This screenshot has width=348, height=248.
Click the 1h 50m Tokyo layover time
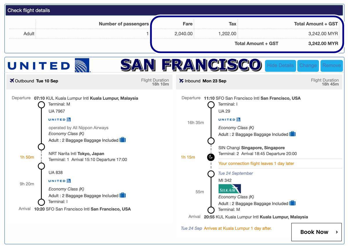(x=27, y=157)
